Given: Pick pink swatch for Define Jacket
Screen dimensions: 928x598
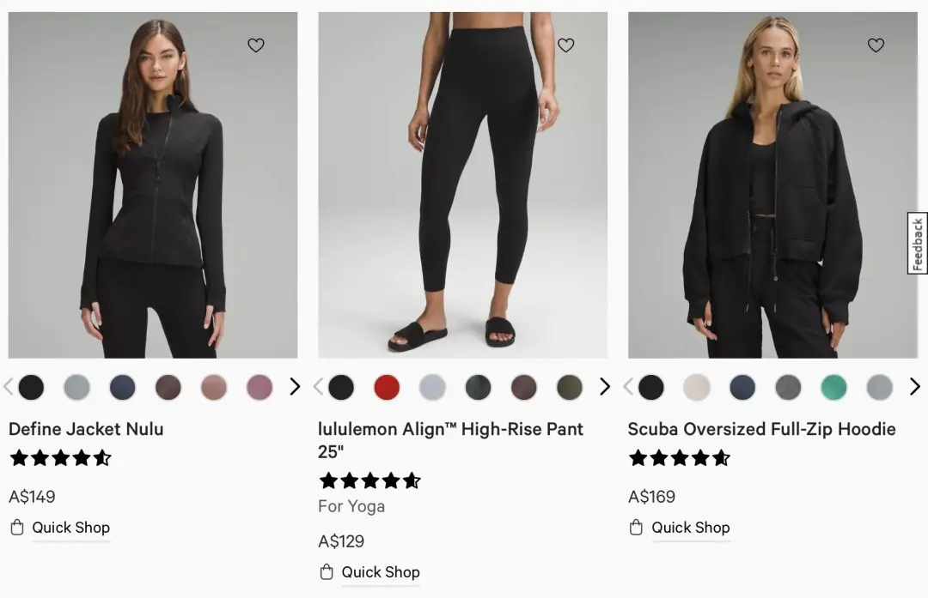Looking at the screenshot, I should pyautogui.click(x=259, y=388).
